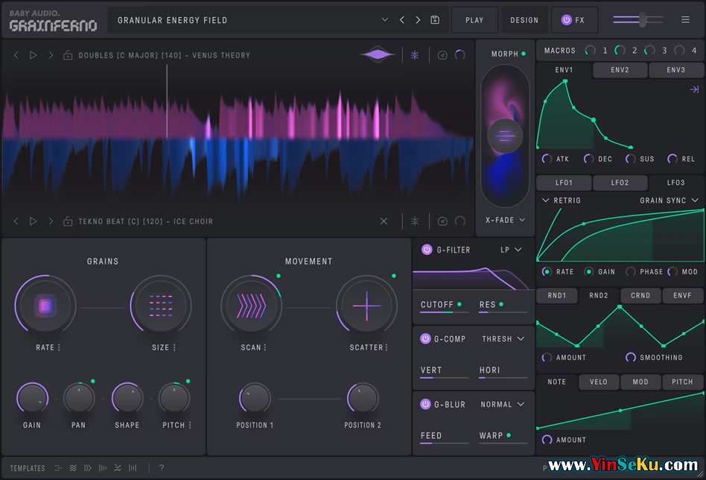Click the save preset disk icon
This screenshot has height=480, width=706.
coord(435,20)
